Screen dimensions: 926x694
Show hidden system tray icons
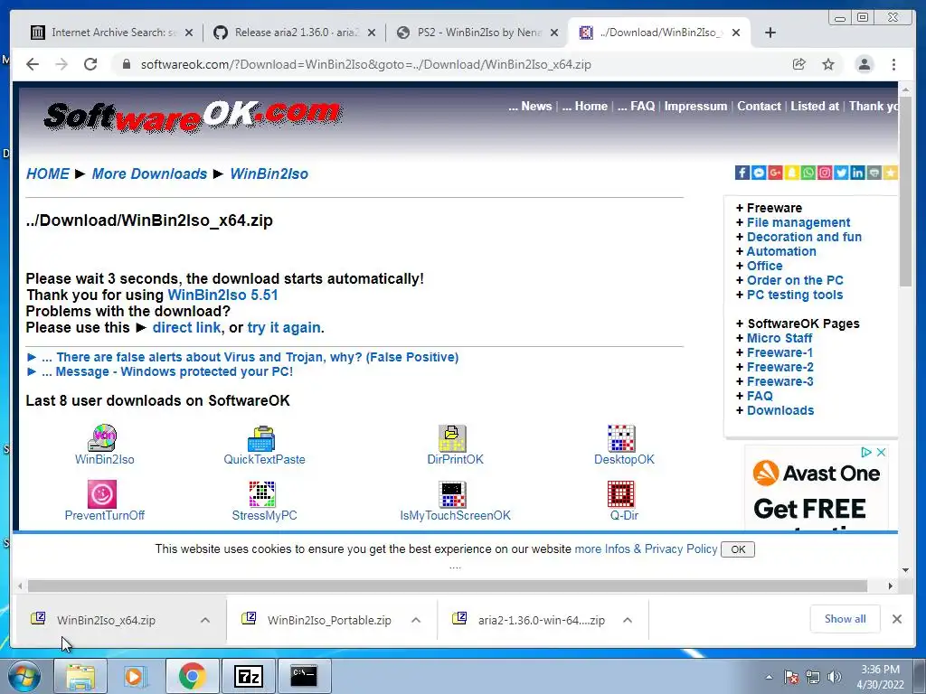tap(769, 677)
